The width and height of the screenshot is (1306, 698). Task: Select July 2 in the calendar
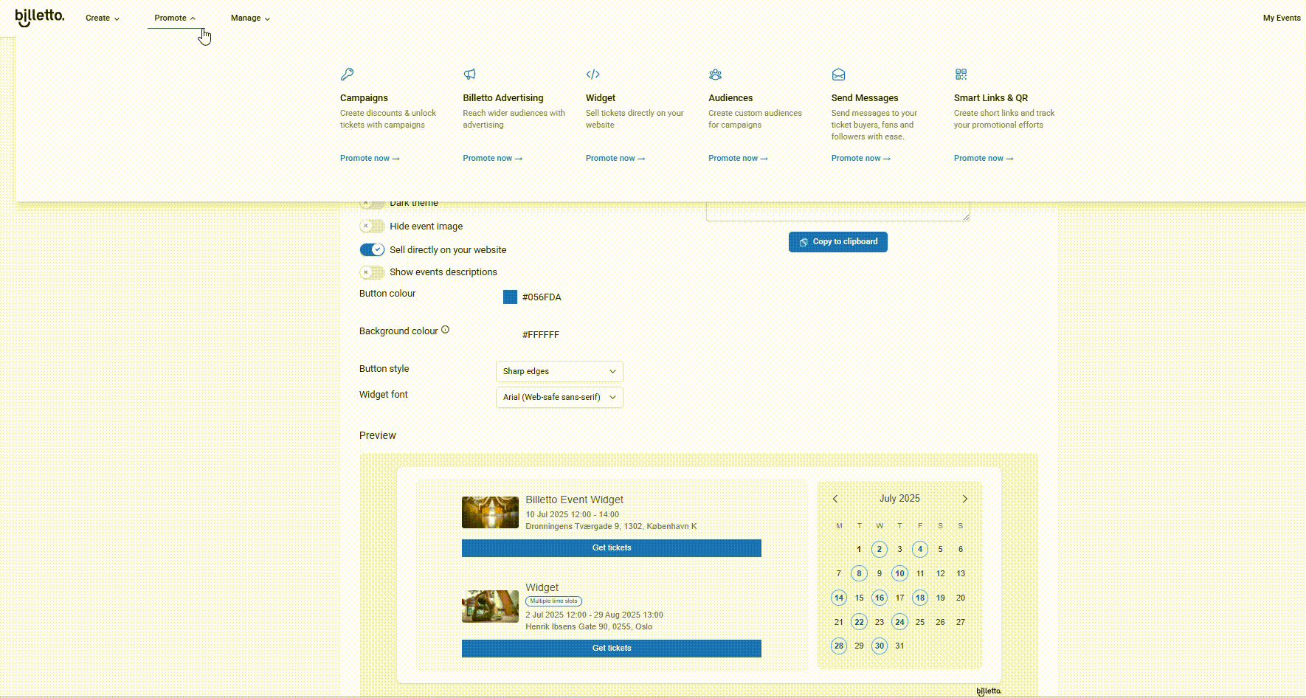coord(880,549)
